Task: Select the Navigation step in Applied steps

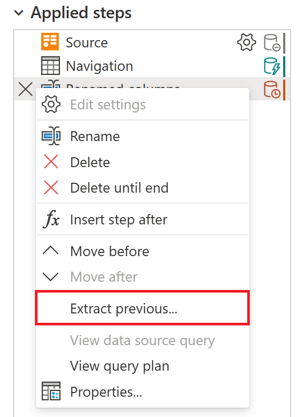Action: coord(99,66)
